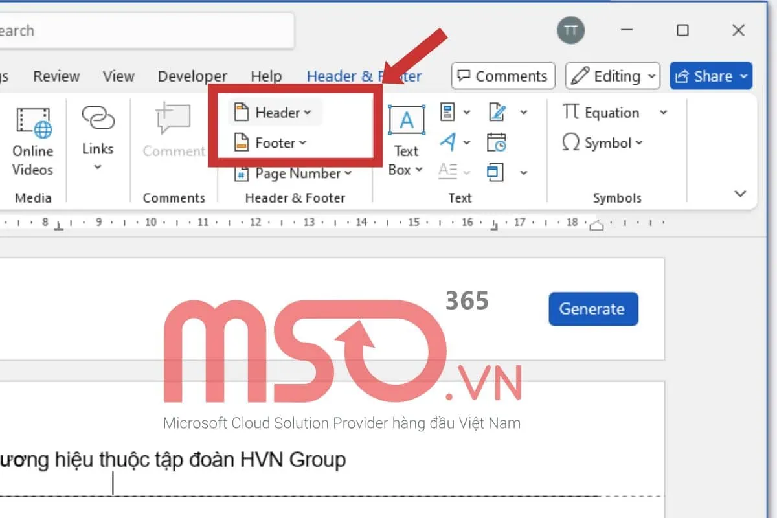Expand the Equation dropdown arrow
Image resolution: width=777 pixels, height=518 pixels.
(x=663, y=113)
